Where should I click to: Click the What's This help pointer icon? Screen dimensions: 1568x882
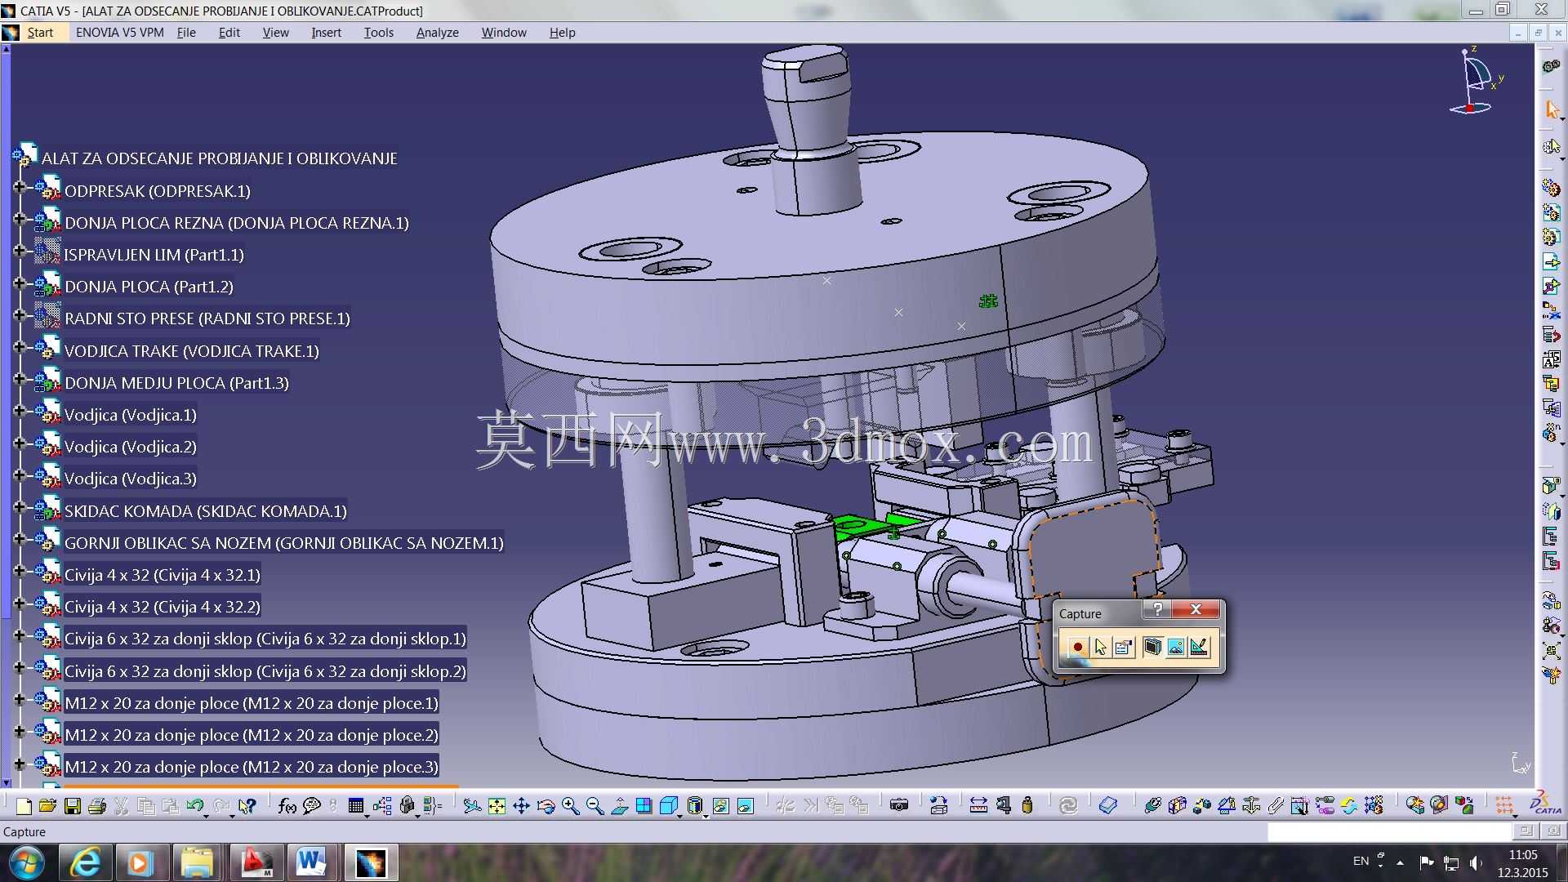(247, 806)
